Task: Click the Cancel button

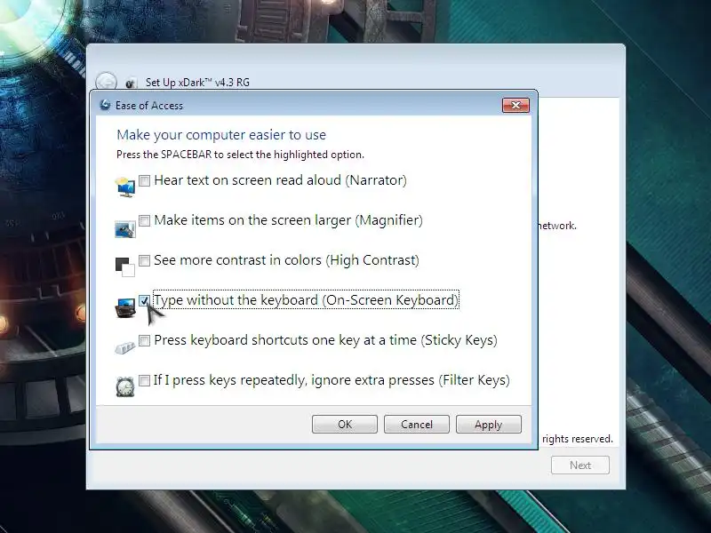Action: click(417, 425)
